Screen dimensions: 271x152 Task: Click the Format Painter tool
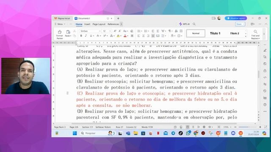tap(60, 35)
